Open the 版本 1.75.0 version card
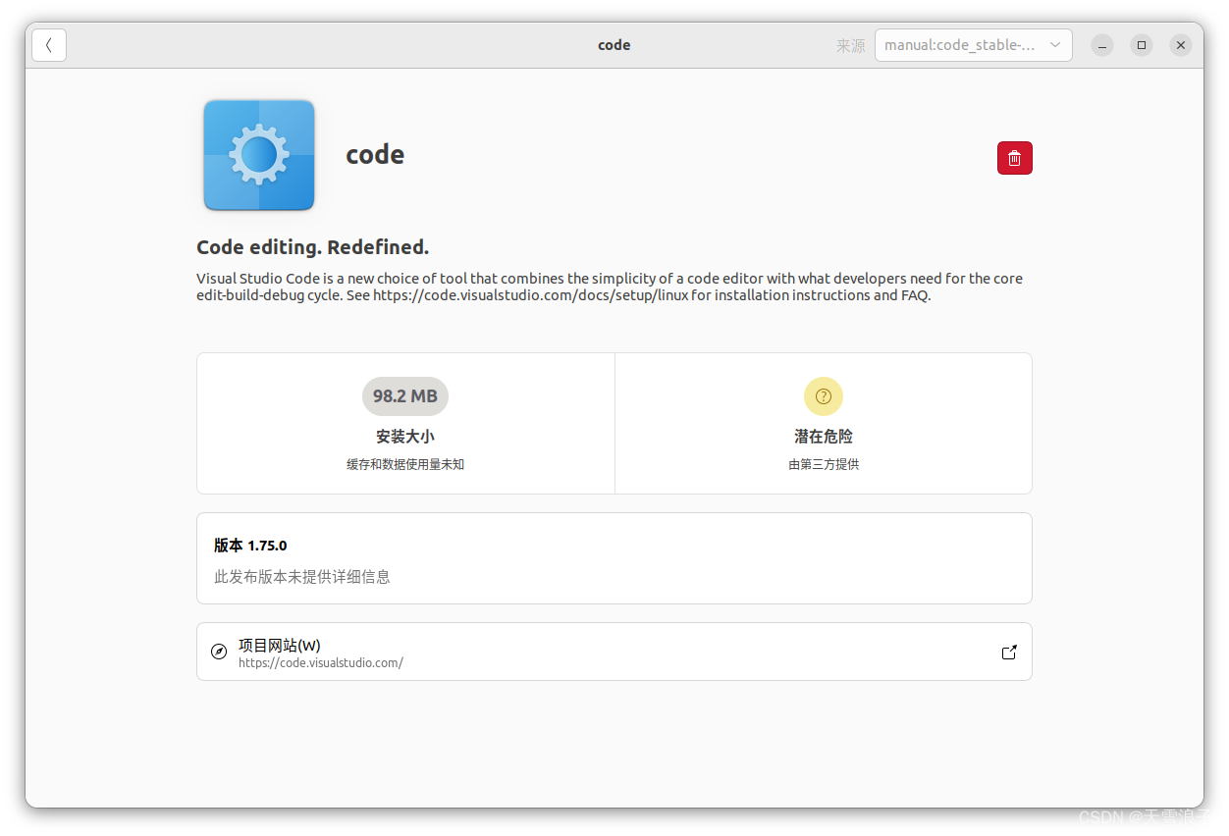Viewport: 1229px width, 836px height. [x=614, y=558]
